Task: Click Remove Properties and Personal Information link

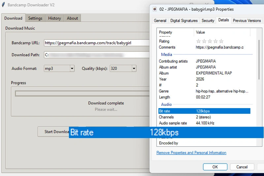Action: 191,153
